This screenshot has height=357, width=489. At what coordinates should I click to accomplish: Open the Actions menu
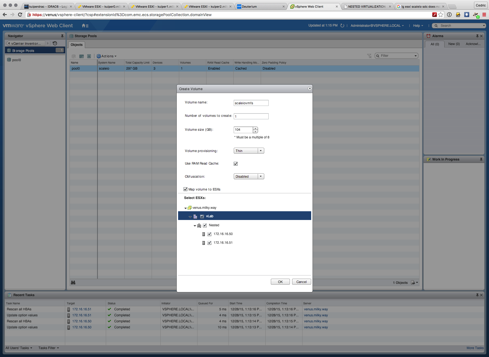click(x=107, y=56)
